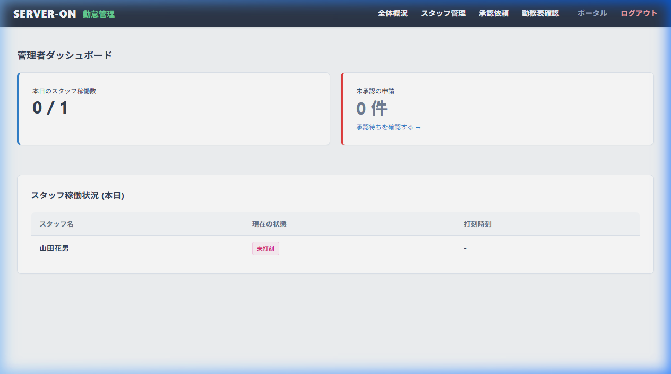
Task: Click the スタッフ名 column header
Action: pos(56,224)
